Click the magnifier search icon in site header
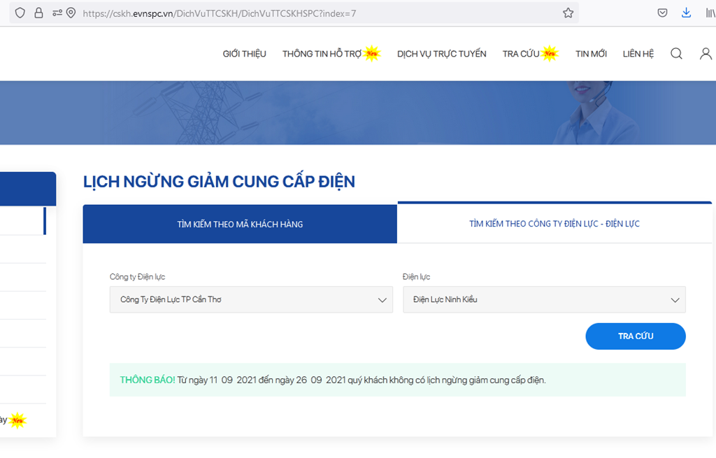This screenshot has height=458, width=716. [x=676, y=54]
